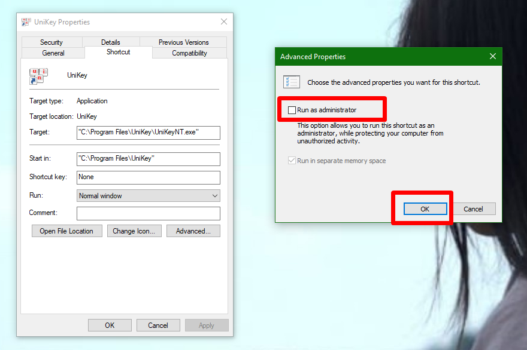This screenshot has height=350, width=527.
Task: Click the checklist icon in Advanced Properties
Action: coord(292,82)
